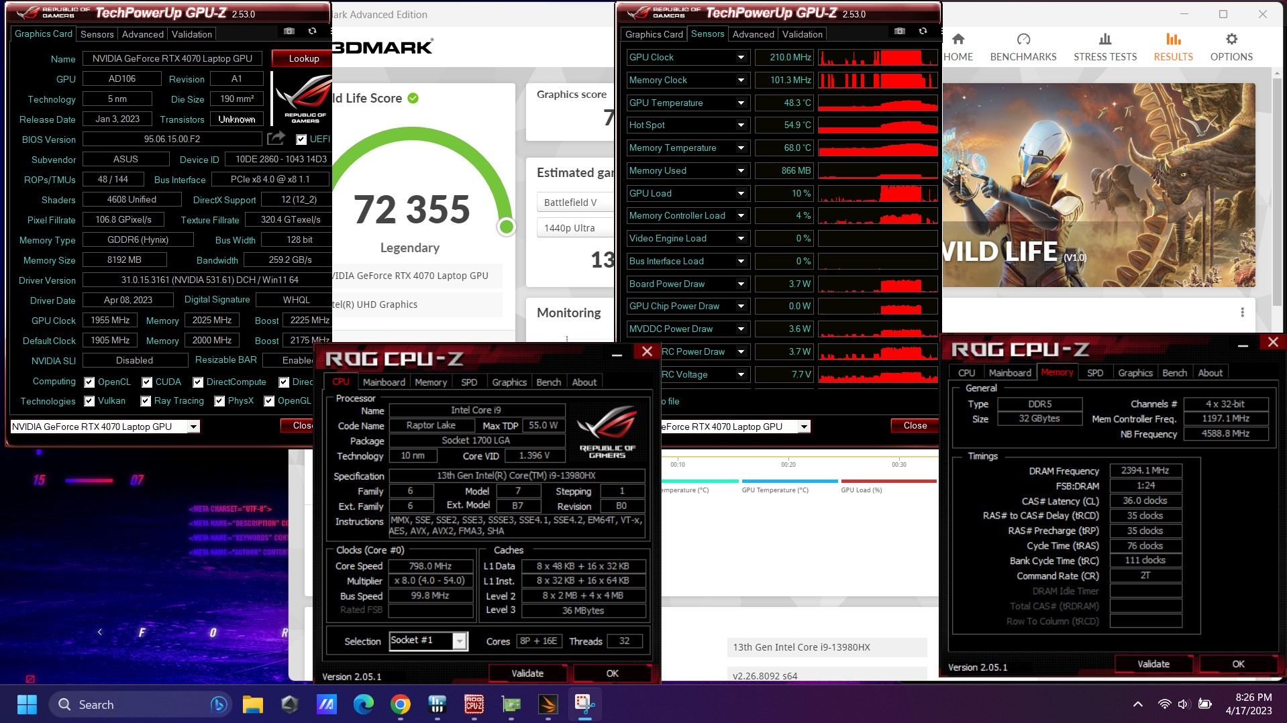This screenshot has width=1287, height=723.
Task: Toggle the Ray Tracing checkbox
Action: coord(146,401)
